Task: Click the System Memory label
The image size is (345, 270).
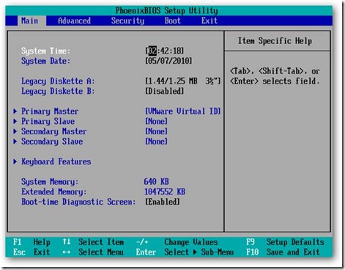Action: pos(50,182)
